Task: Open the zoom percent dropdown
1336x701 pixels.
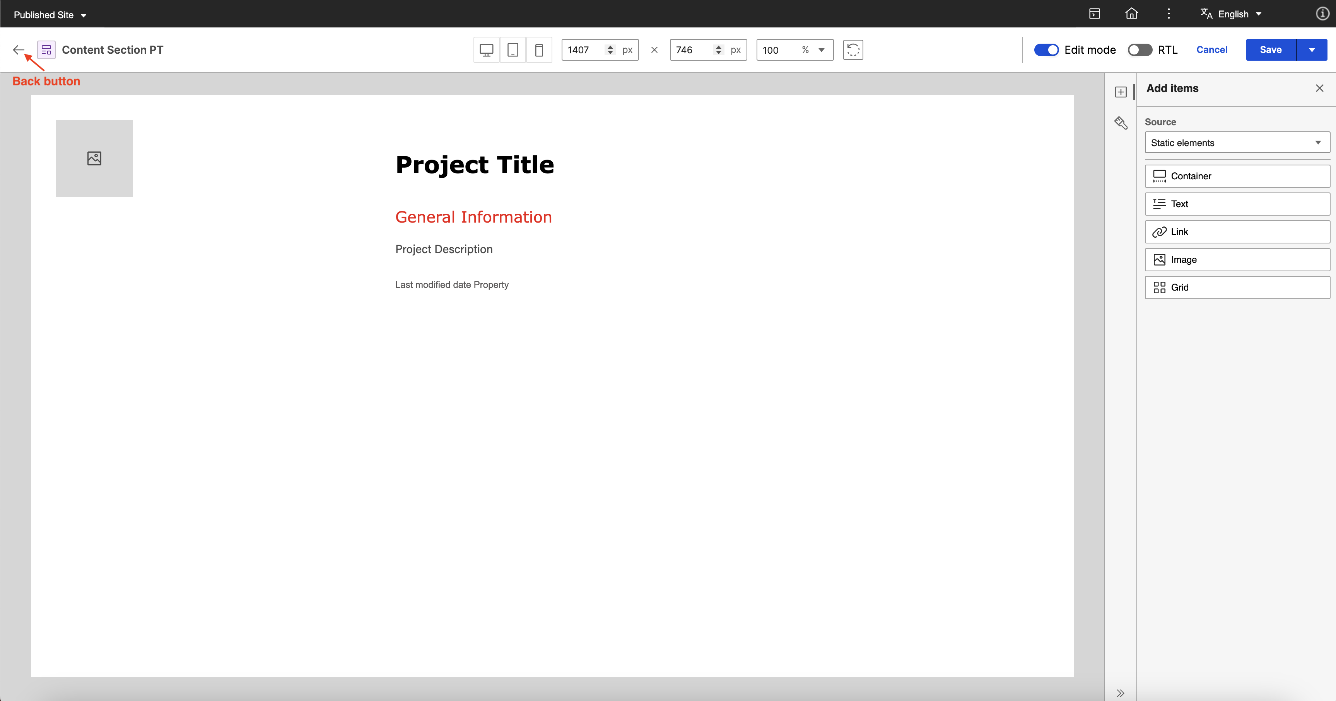Action: coord(821,50)
